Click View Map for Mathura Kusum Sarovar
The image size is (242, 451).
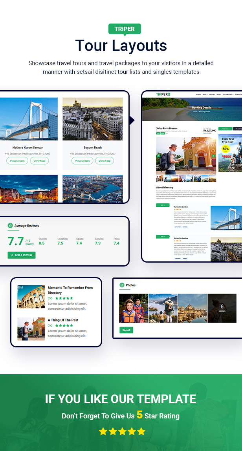click(39, 161)
